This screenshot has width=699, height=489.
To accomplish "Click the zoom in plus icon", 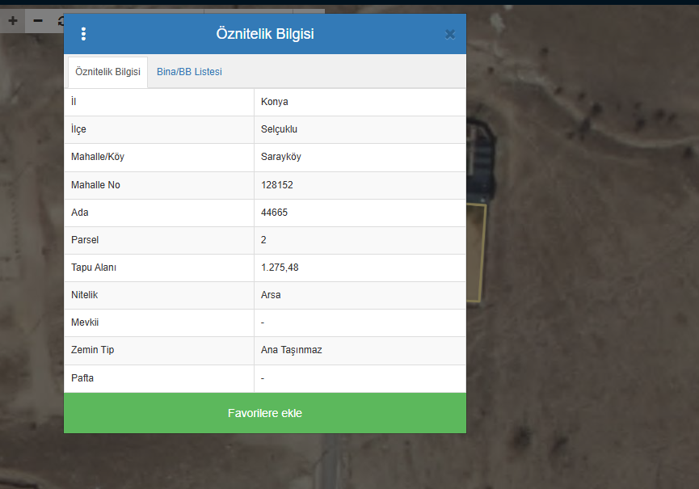I will (13, 20).
